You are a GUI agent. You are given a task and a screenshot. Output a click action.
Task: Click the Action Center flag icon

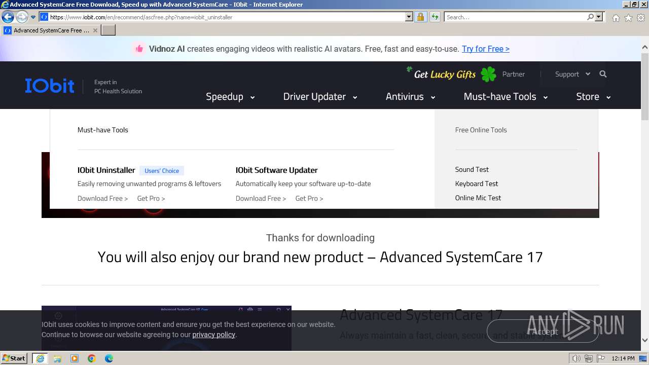pyautogui.click(x=600, y=358)
